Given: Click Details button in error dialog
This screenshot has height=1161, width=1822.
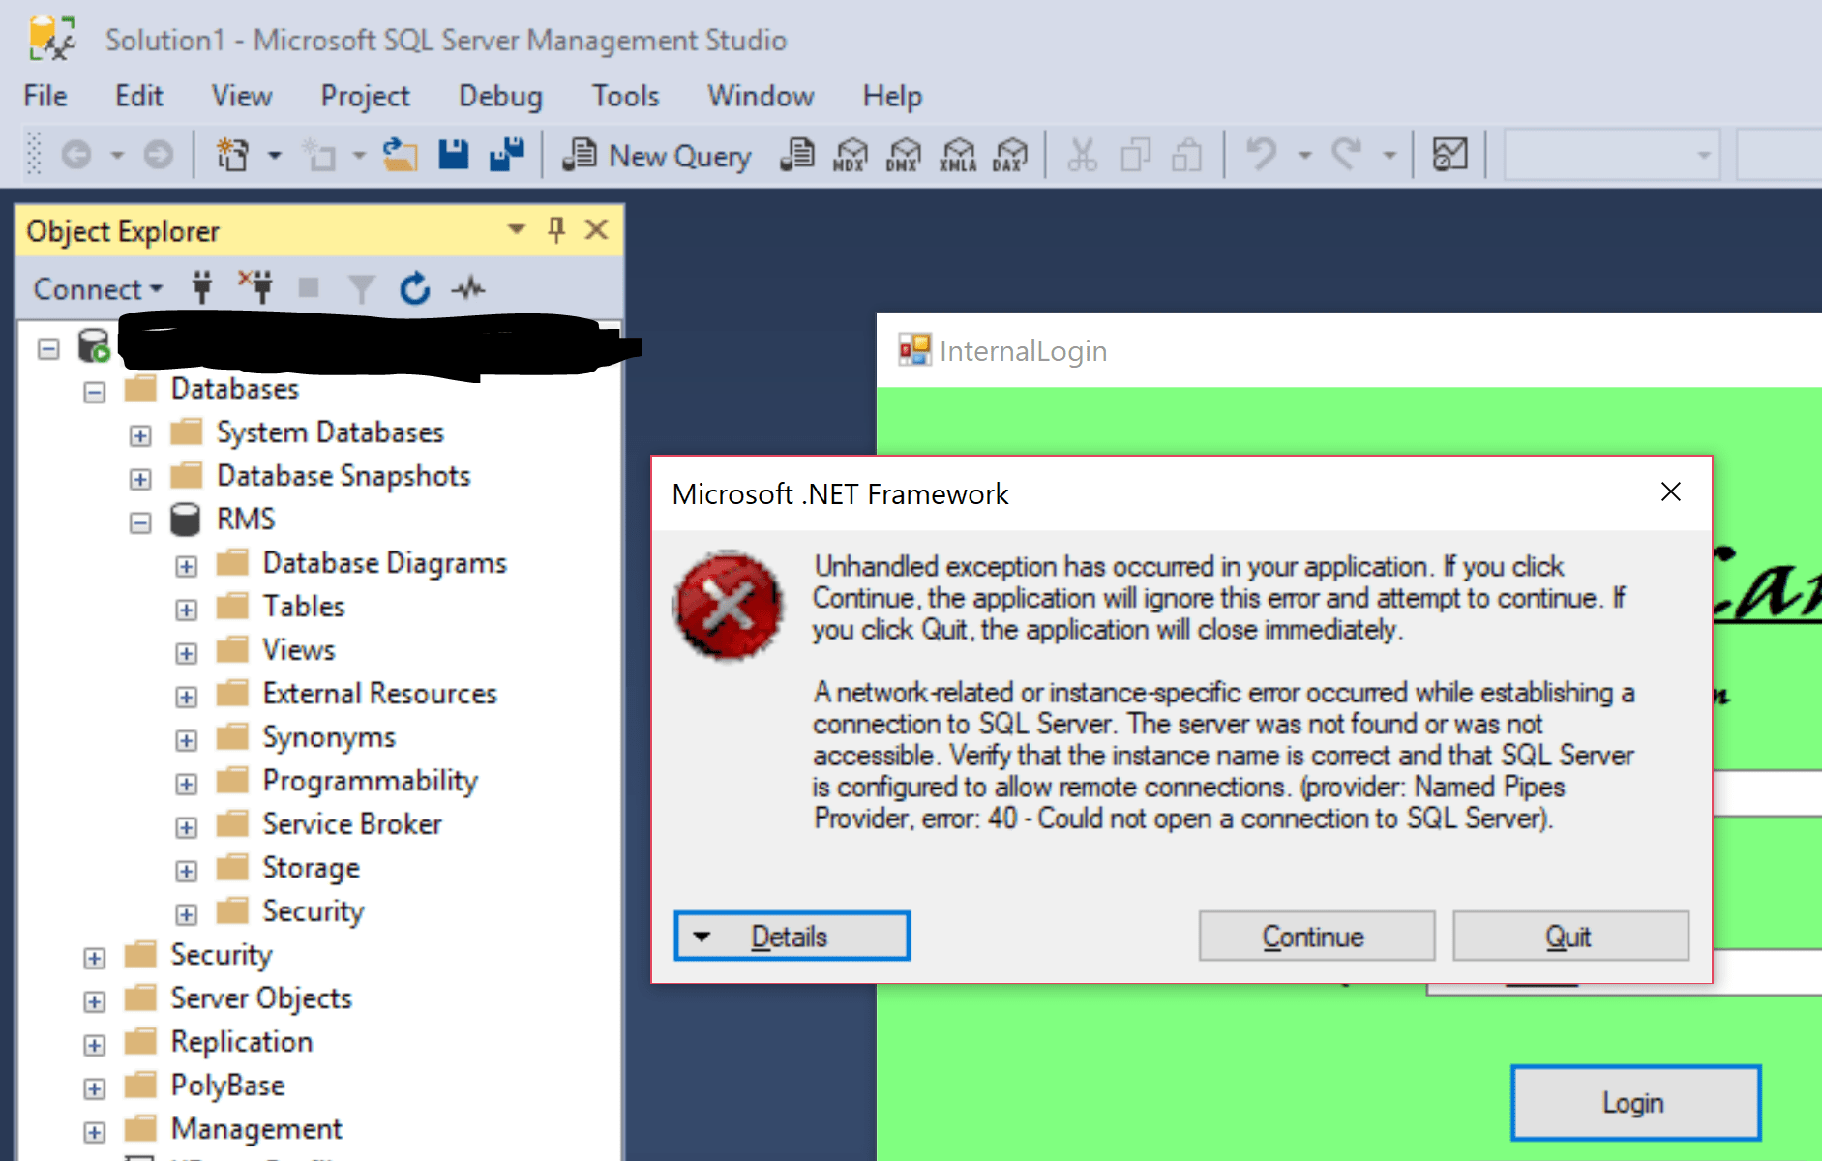Looking at the screenshot, I should [x=792, y=936].
